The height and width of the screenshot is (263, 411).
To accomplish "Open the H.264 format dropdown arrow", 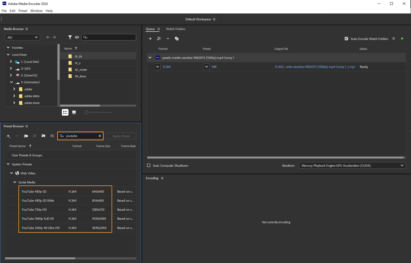I will coord(157,67).
